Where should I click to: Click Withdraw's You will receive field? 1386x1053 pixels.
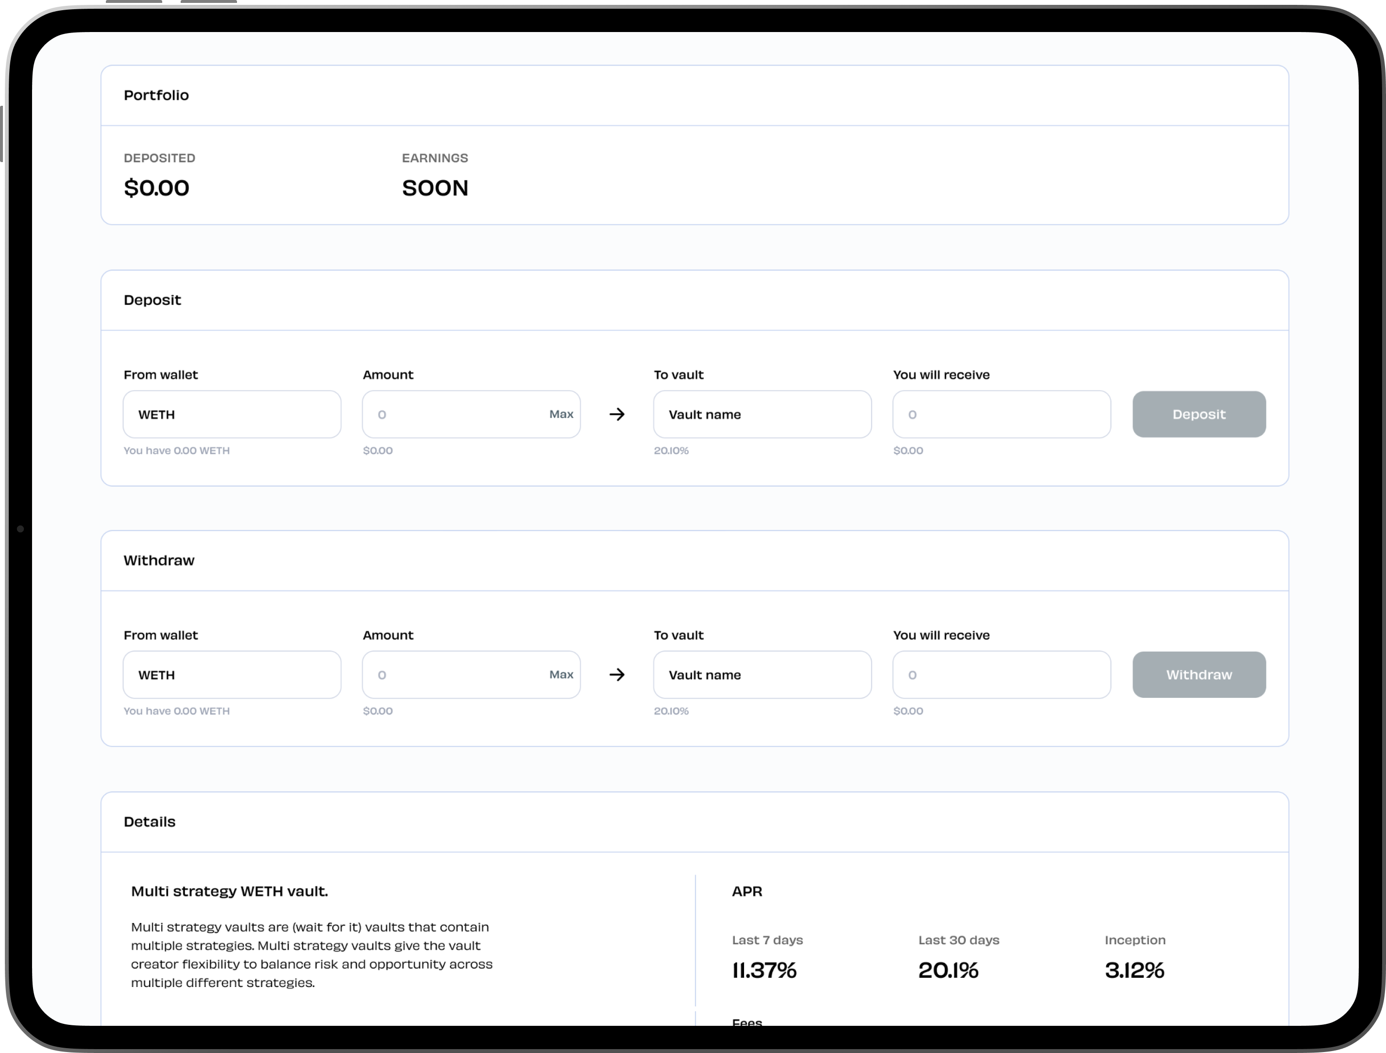coord(1001,675)
